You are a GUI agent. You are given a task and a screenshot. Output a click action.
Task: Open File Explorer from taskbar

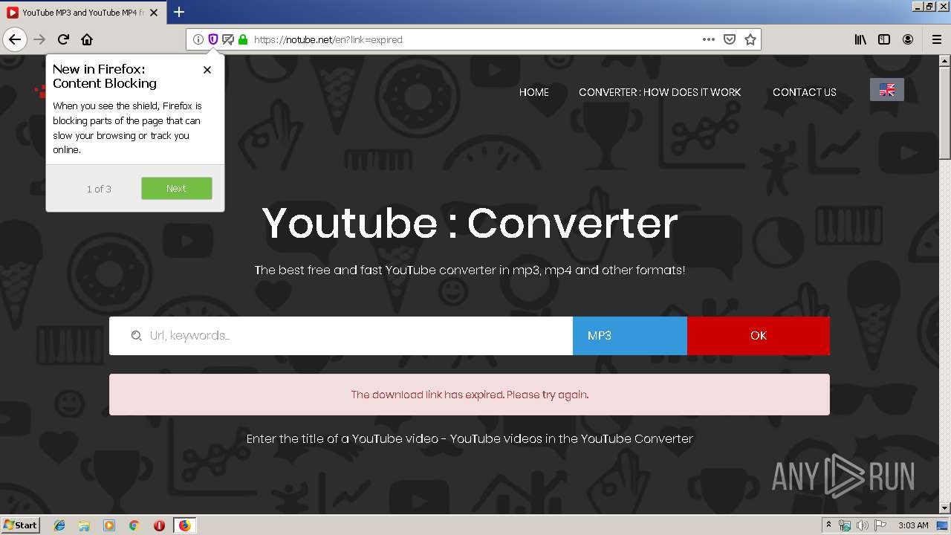click(84, 525)
